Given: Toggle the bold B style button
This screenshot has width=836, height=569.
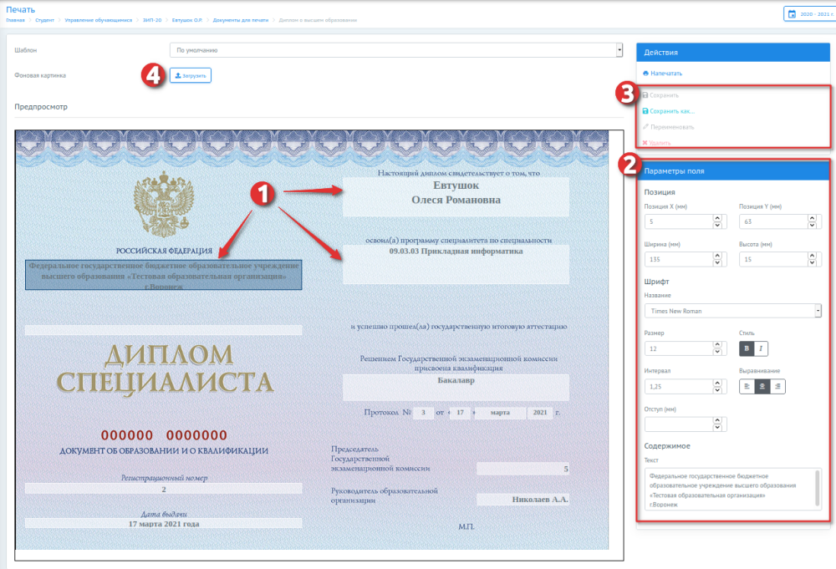Looking at the screenshot, I should [x=747, y=348].
